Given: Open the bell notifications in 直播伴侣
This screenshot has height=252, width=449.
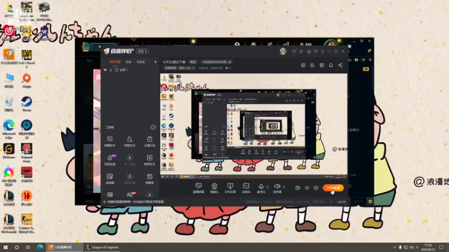Looking at the screenshot, I should [x=331, y=65].
